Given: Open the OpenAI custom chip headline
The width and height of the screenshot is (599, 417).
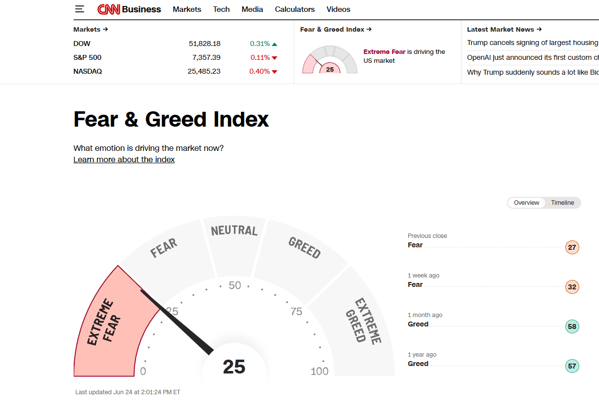Looking at the screenshot, I should pos(533,57).
